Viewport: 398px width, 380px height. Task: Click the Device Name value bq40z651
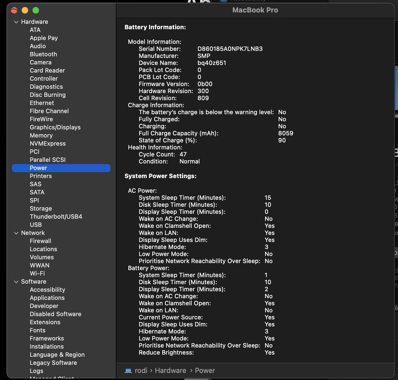tap(212, 63)
